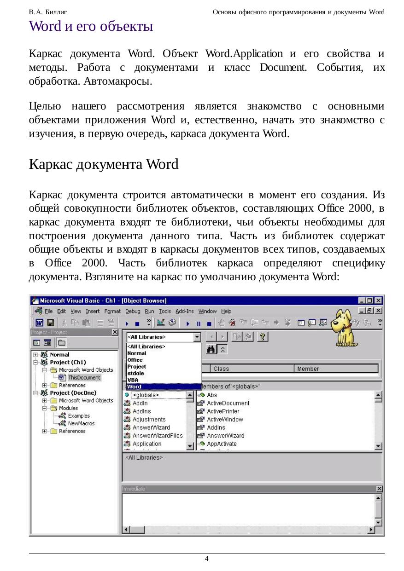This screenshot has height=571, width=404.
Task: Click the question mark Help icon
Action: tap(262, 337)
